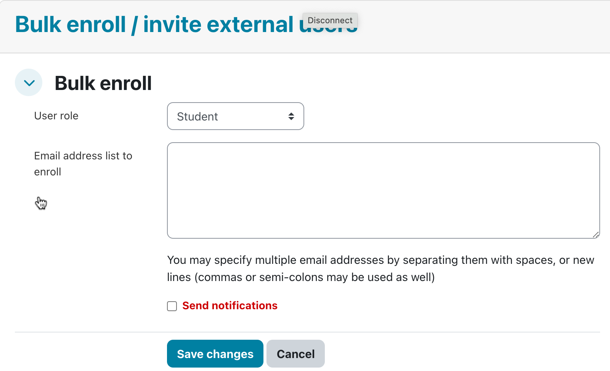Click the Disconnect tooltip button
610x371 pixels.
coord(330,21)
